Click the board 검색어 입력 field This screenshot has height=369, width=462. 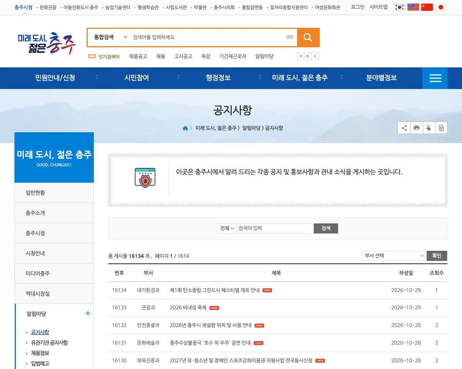[x=274, y=228]
